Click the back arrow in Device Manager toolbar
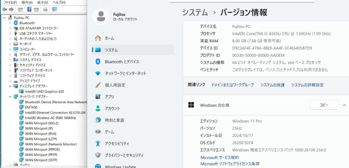 5,9
